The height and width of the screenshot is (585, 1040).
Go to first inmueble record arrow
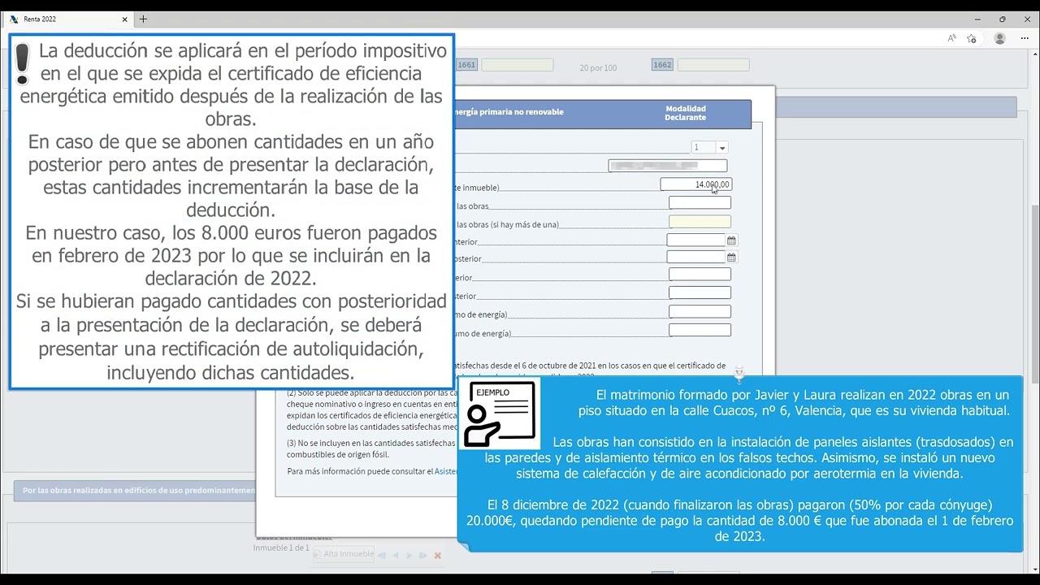tap(382, 556)
